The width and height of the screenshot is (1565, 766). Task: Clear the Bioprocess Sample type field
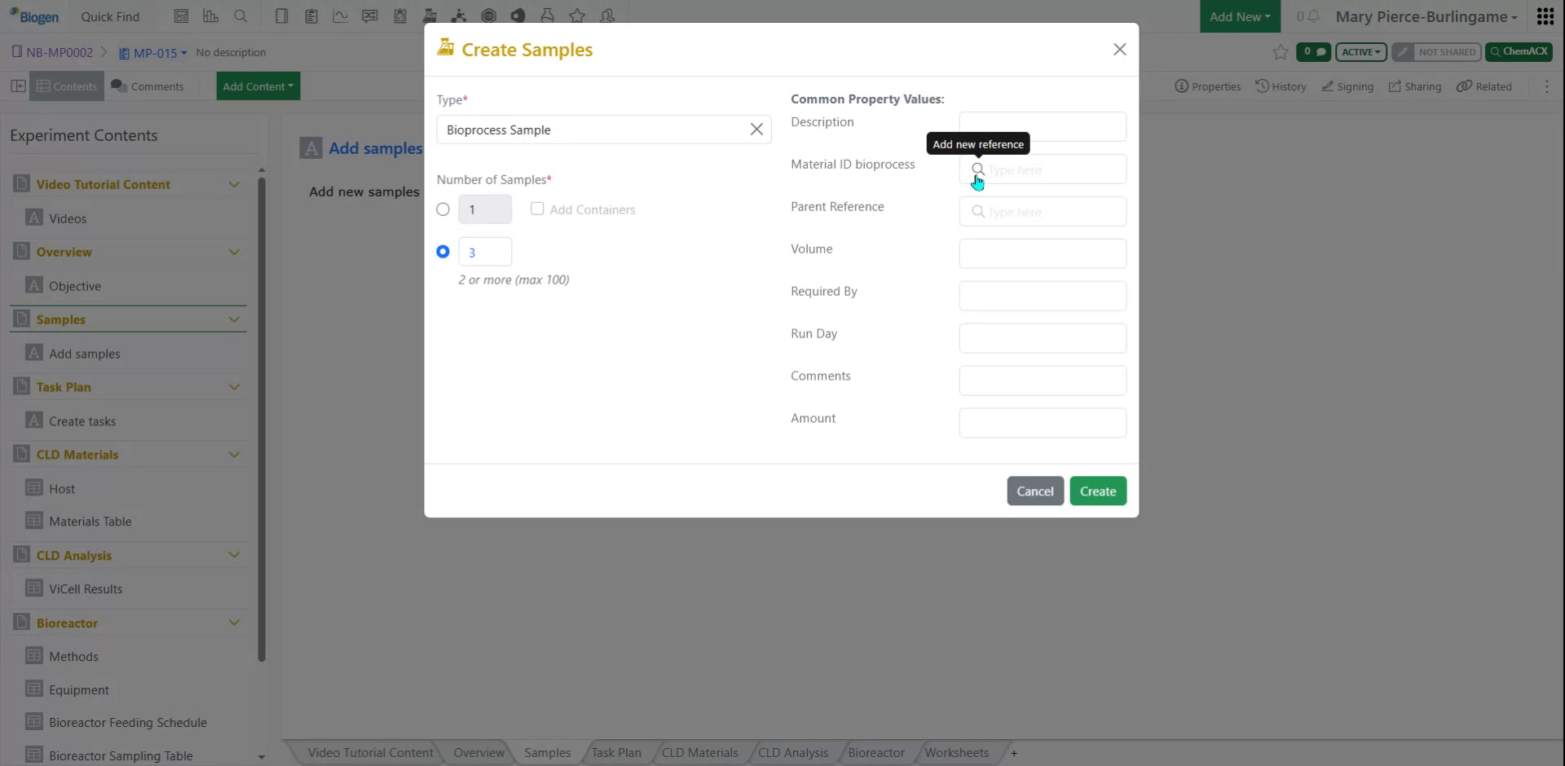coord(756,129)
